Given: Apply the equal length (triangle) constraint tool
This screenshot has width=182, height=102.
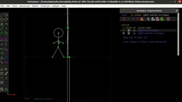Looking at the screenshot, I should [2, 58].
